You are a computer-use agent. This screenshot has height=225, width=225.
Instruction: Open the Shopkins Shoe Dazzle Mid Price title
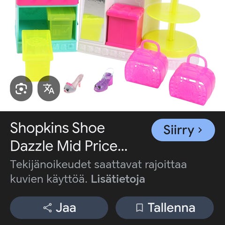[x=69, y=137]
